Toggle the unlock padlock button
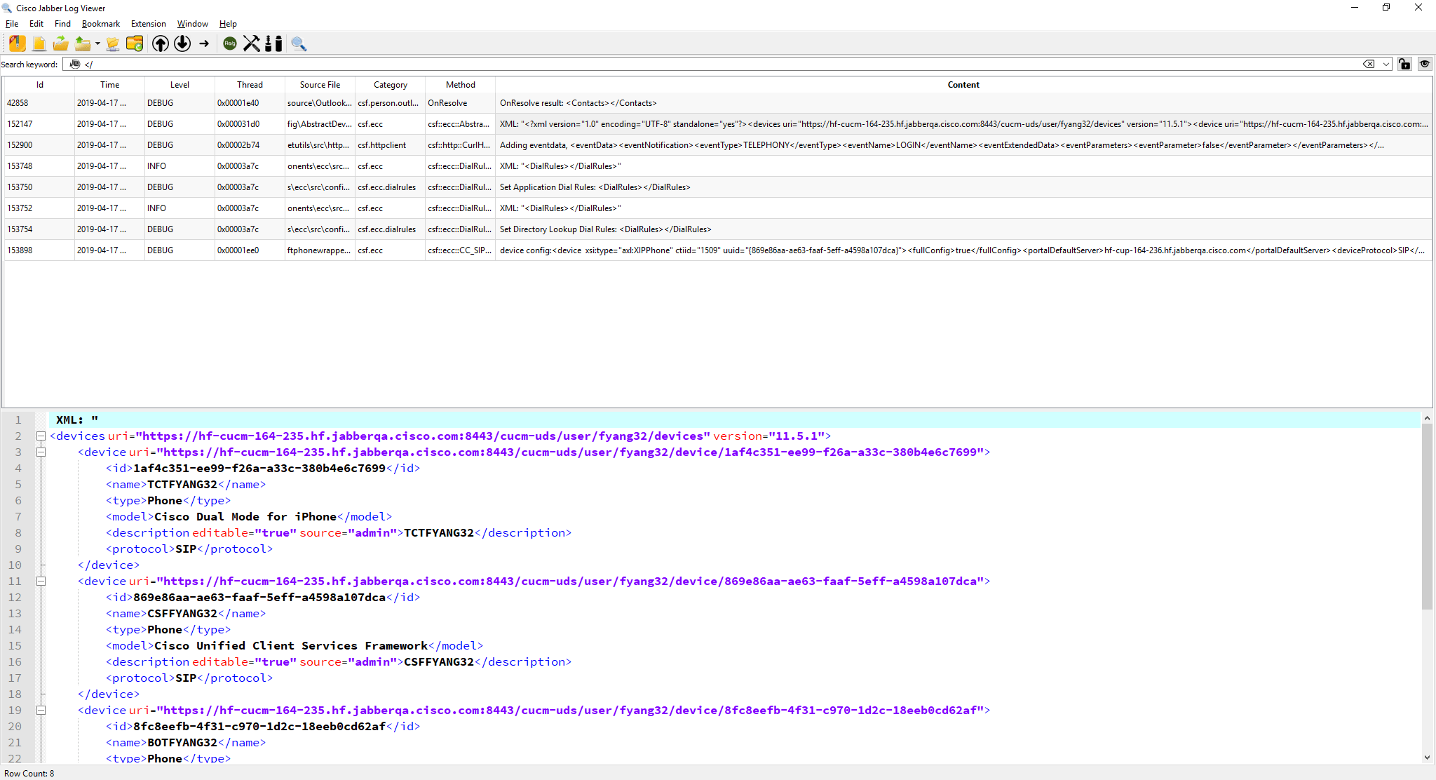The width and height of the screenshot is (1436, 780). click(1404, 64)
